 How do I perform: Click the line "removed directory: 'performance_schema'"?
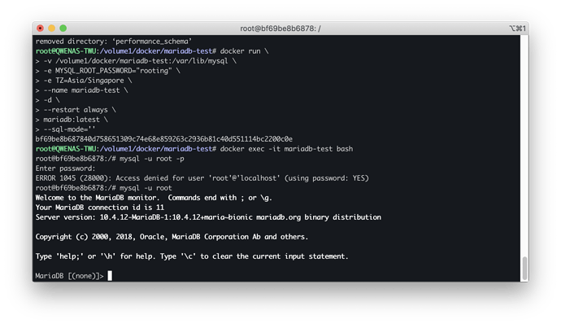[x=114, y=42]
